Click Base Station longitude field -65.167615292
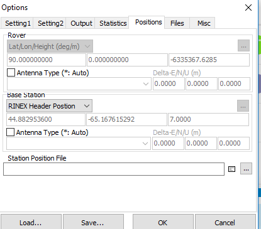The width and height of the screenshot is (261, 229). point(126,119)
